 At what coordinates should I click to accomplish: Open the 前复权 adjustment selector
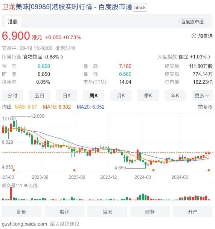click(205, 107)
